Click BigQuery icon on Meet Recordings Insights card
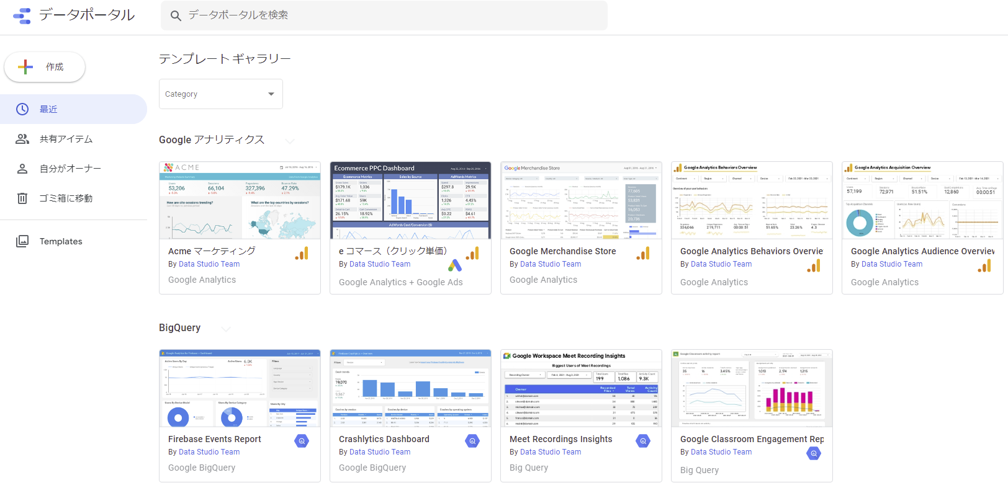 tap(643, 441)
